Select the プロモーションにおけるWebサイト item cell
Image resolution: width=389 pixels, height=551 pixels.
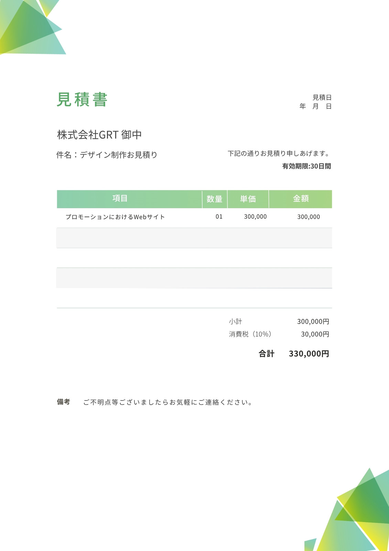115,217
